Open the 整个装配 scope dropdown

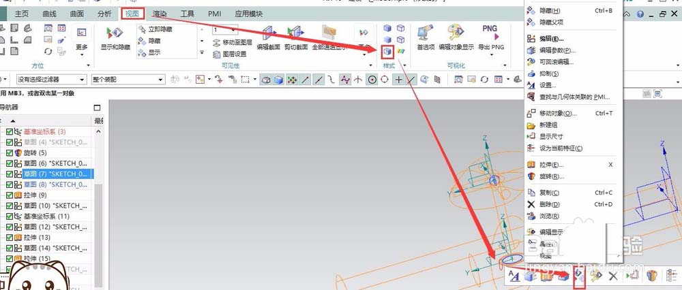128,80
